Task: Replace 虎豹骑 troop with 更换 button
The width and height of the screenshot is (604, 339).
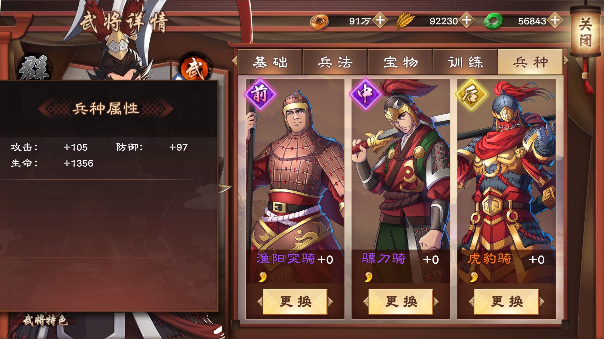Action: pyautogui.click(x=506, y=302)
